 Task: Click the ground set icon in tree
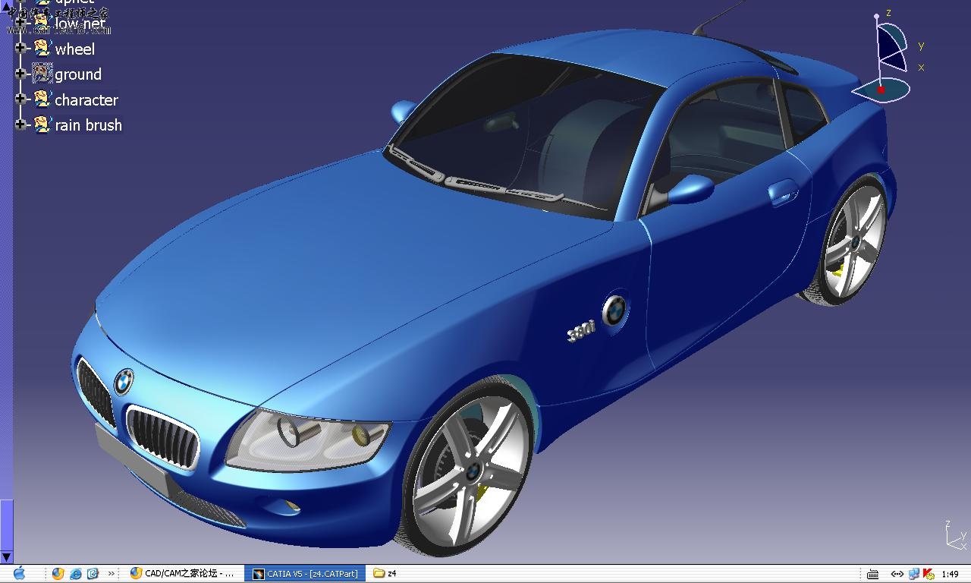42,74
